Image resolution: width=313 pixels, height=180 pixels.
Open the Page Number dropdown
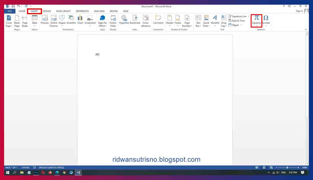(187, 20)
